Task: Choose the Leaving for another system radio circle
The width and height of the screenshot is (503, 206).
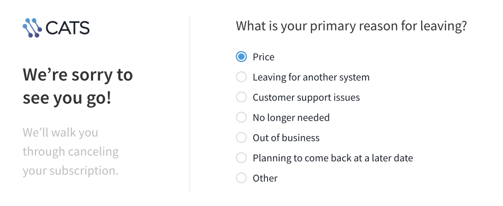Action: click(241, 77)
